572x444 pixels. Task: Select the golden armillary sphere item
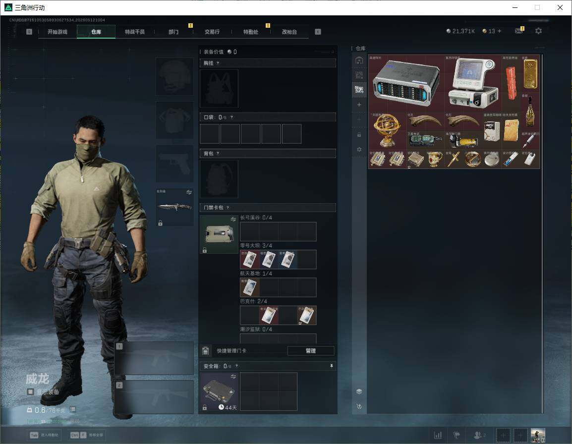click(388, 131)
